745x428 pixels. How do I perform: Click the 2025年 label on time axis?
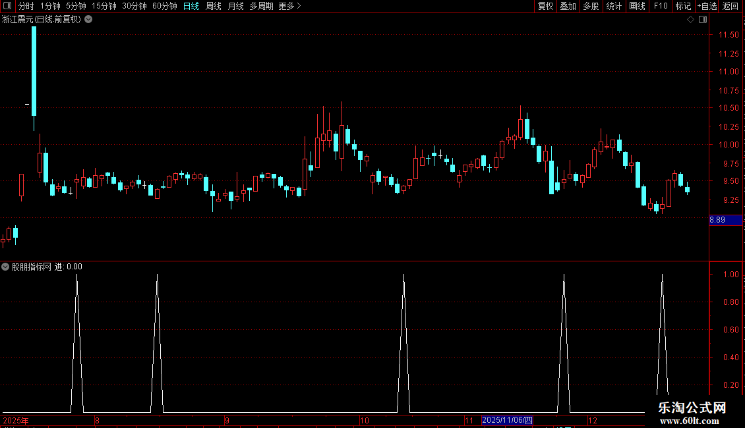pos(16,420)
